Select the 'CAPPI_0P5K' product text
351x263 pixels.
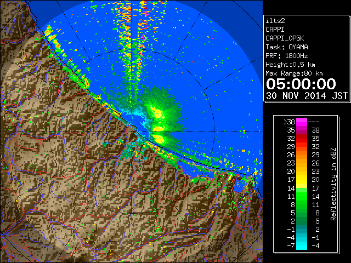tap(285, 38)
